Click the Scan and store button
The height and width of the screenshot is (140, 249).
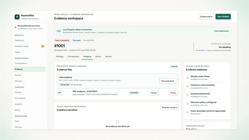coord(167,81)
